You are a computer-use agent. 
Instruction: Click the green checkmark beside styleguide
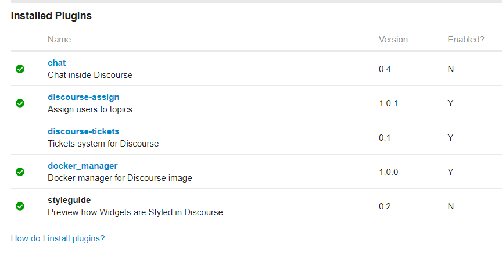20,206
